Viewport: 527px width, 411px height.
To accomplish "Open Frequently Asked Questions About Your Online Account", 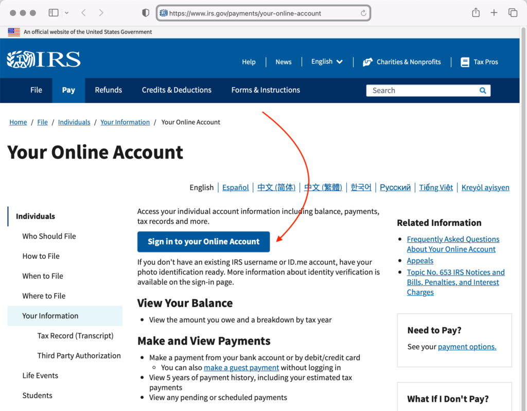I will pos(453,244).
